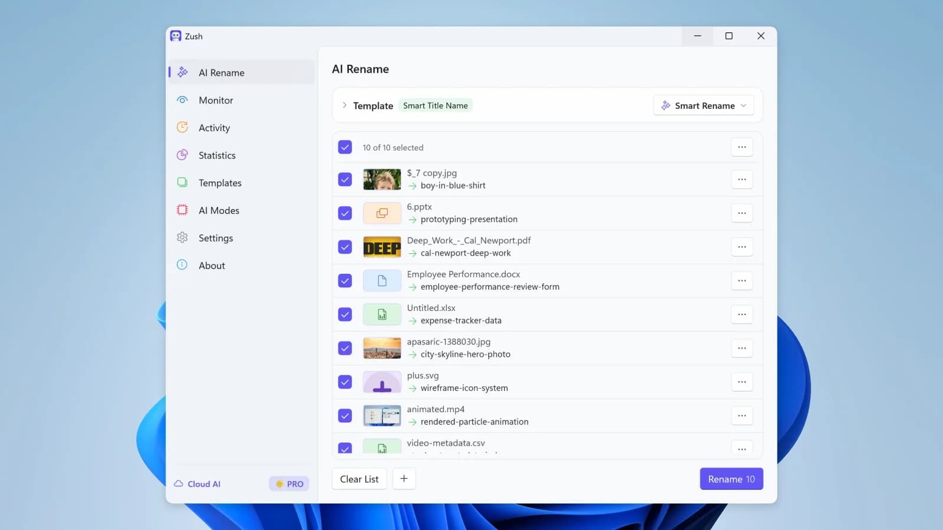Open more options for apasaric-1388030.jpg
The width and height of the screenshot is (943, 530).
(x=742, y=348)
